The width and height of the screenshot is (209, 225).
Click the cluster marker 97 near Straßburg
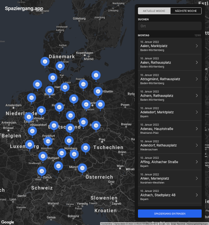pos(43,156)
